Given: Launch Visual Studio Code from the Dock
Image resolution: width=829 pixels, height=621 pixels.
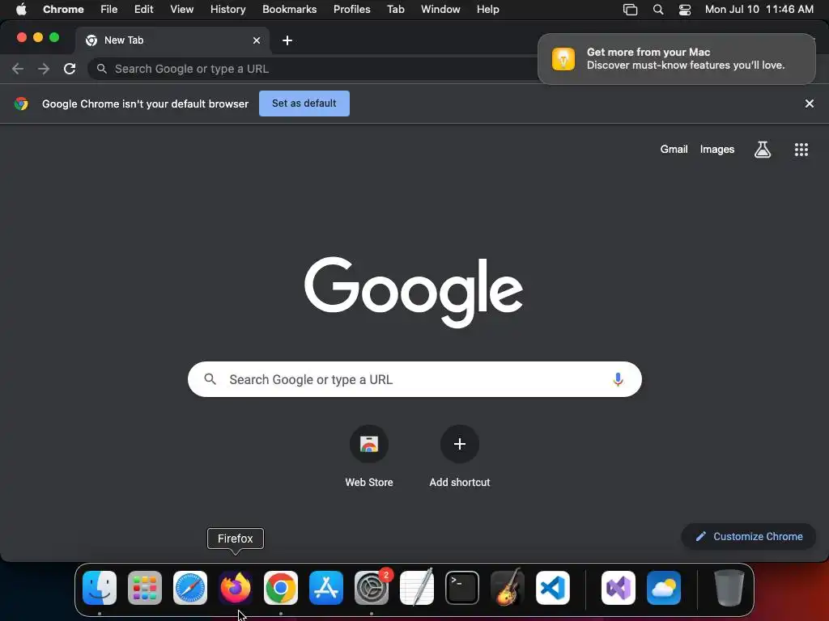Looking at the screenshot, I should click(x=553, y=588).
